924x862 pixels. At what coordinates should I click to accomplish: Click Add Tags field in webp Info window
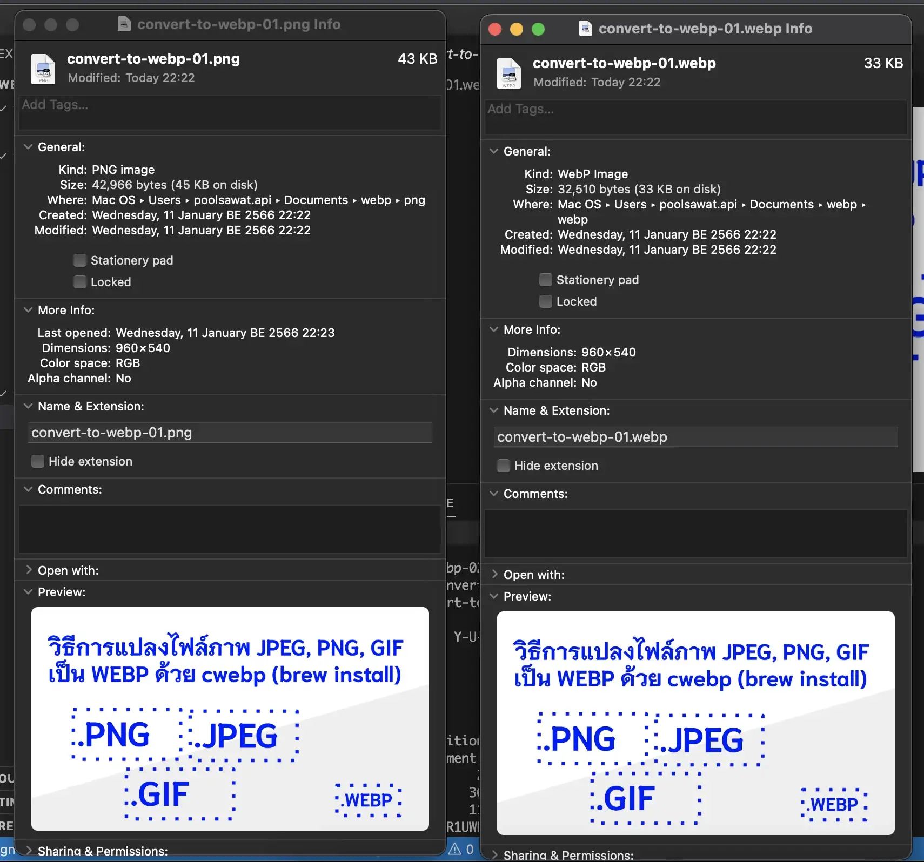(696, 117)
